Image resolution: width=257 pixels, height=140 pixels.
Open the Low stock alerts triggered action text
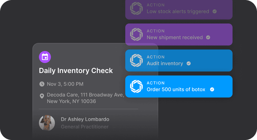pyautogui.click(x=178, y=11)
